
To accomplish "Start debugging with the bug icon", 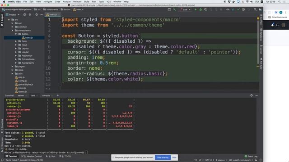I will click(x=200, y=9).
